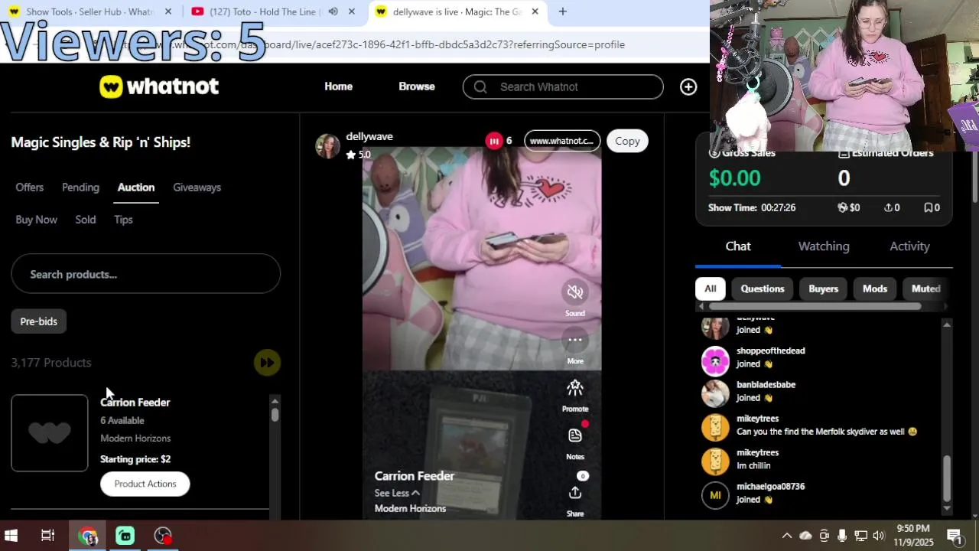The image size is (979, 551).
Task: Switch to the Sold tab
Action: coord(86,220)
